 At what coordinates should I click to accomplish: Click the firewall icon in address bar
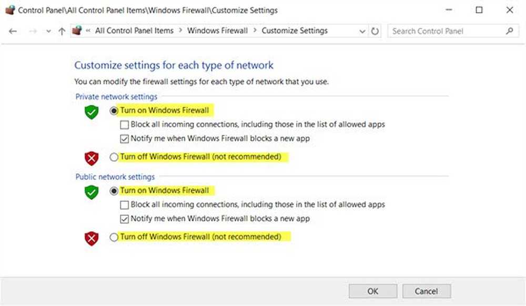pyautogui.click(x=77, y=31)
